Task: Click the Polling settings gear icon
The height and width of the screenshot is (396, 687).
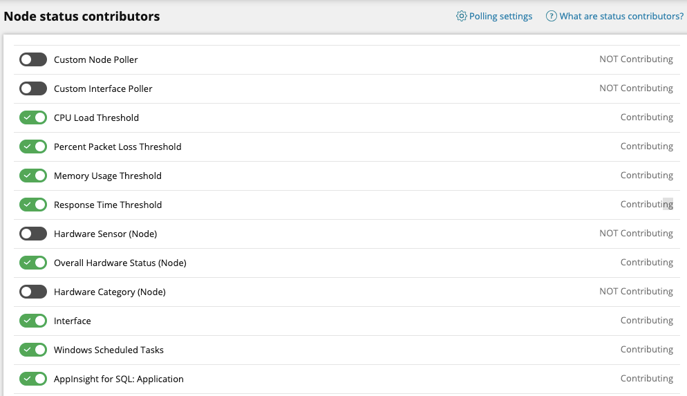Action: coord(462,16)
